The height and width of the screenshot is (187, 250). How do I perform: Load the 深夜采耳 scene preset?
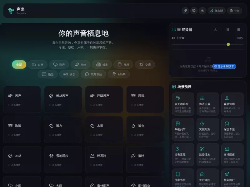[x=183, y=155]
